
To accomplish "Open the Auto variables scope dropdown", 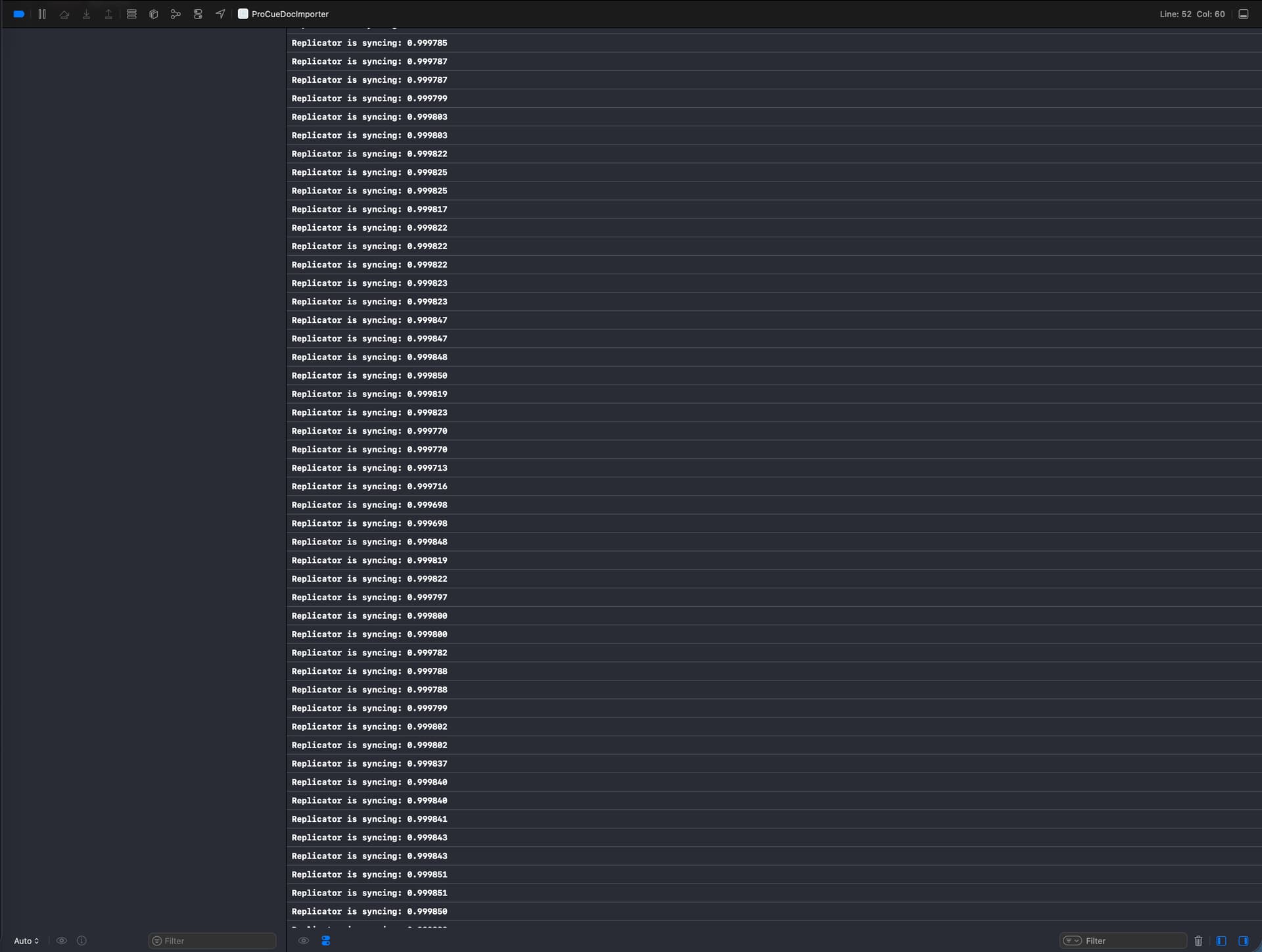I will pos(26,941).
